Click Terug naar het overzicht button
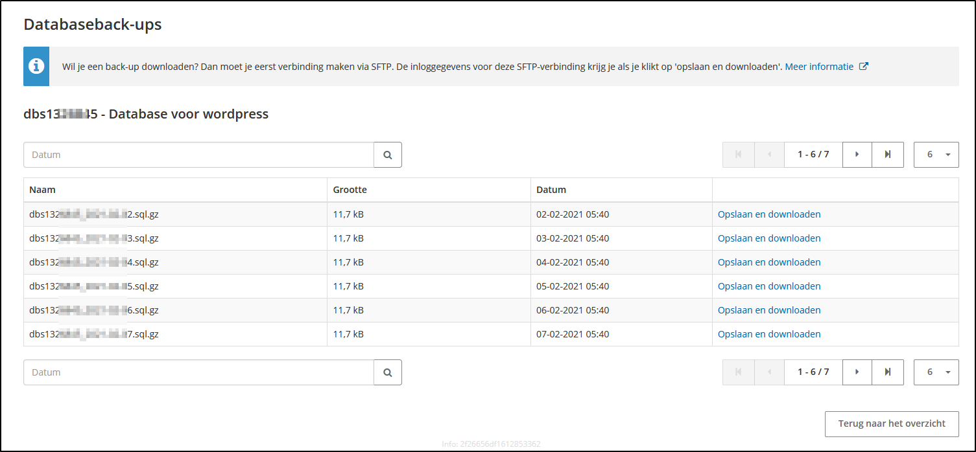The height and width of the screenshot is (452, 976). click(x=892, y=424)
